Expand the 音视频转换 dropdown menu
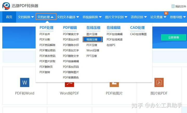Viewport: 187px width, 113px height. pyautogui.click(x=92, y=17)
